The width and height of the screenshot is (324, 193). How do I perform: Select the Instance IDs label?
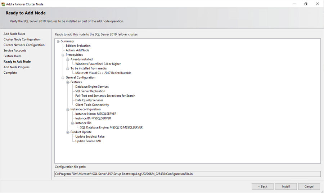pos(83,123)
